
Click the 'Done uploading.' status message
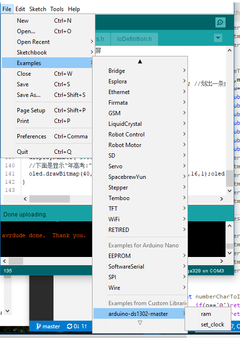25,215
